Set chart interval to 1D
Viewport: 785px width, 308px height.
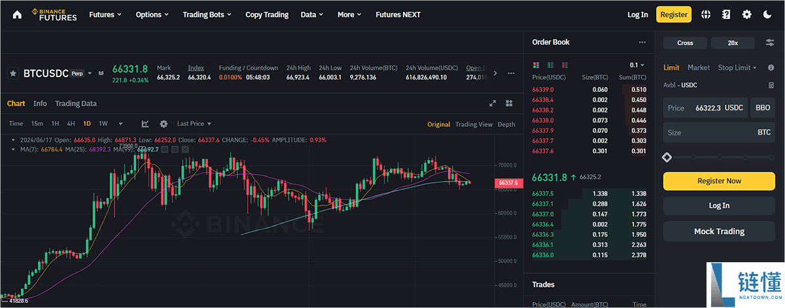point(87,124)
